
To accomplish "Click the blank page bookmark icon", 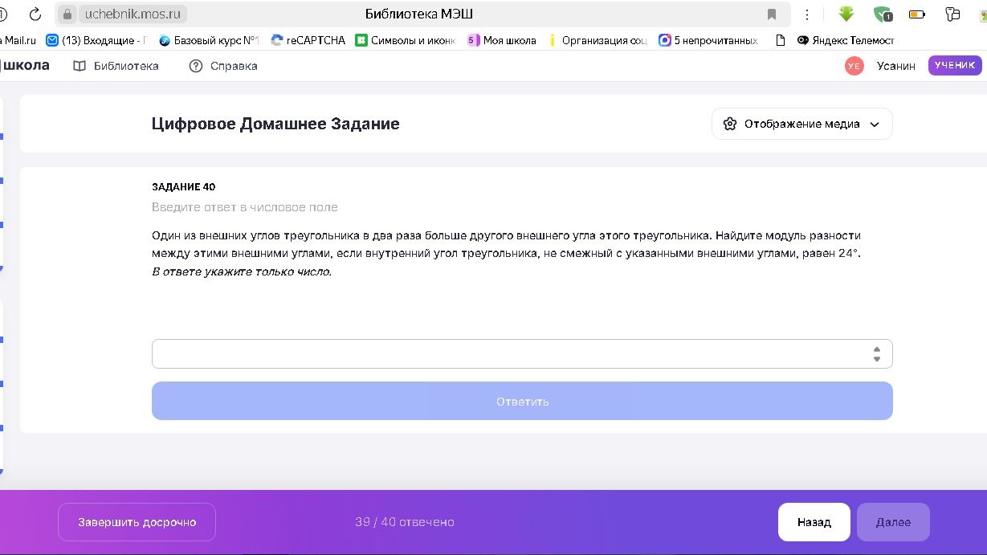I will tap(780, 40).
